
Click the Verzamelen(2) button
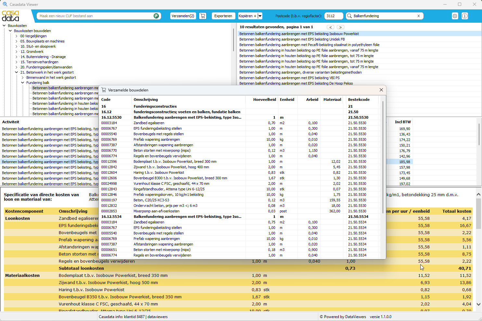(x=183, y=16)
